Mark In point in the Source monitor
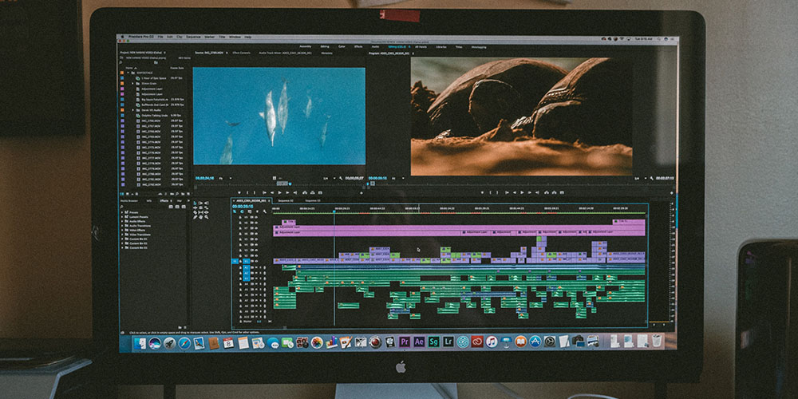 click(x=247, y=193)
